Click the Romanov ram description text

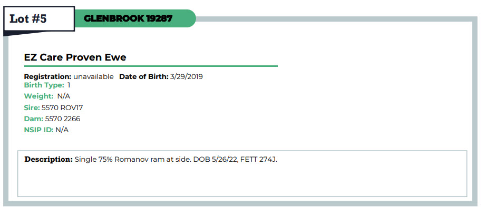click(x=176, y=160)
